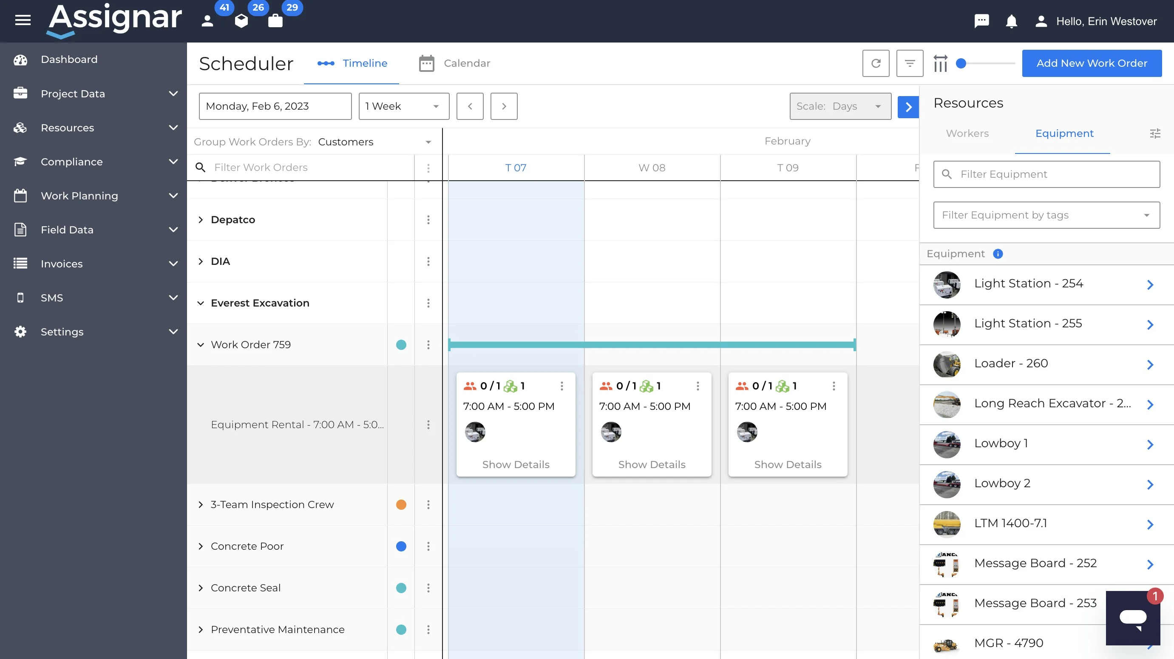The image size is (1174, 659).
Task: Collapse the Resources panel with blue arrow
Action: (908, 107)
